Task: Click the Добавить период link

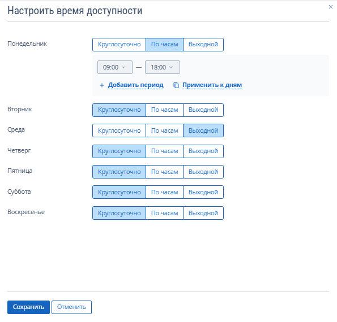Action: click(135, 85)
